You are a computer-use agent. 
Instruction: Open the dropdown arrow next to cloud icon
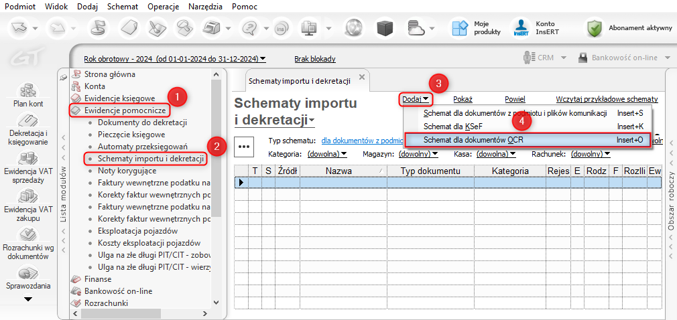tap(431, 29)
